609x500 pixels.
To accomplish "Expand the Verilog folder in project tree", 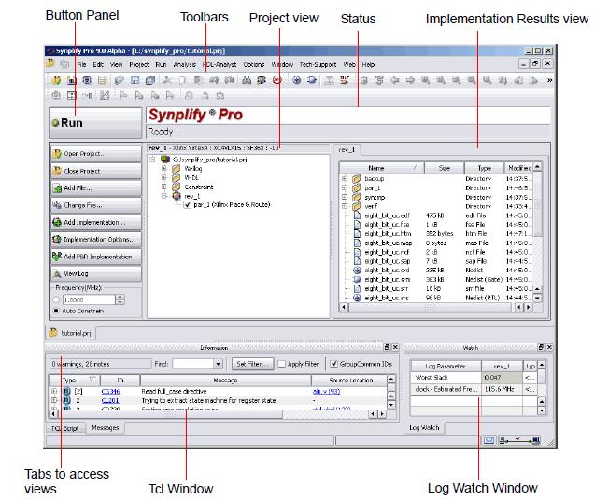I will click(x=164, y=169).
